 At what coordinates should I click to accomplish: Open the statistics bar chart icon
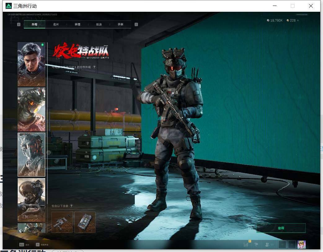[x=246, y=244]
